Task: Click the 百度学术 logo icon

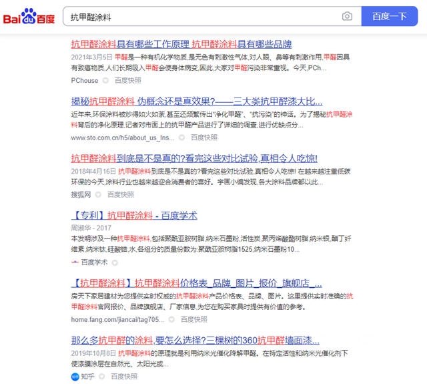Action: (x=75, y=262)
